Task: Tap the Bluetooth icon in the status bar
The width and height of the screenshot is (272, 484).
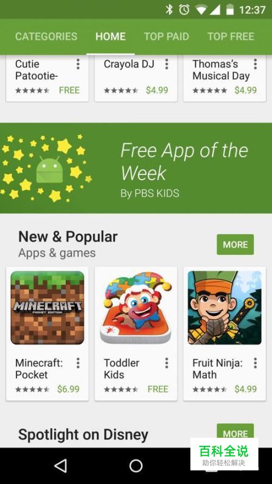Action: 169,10
